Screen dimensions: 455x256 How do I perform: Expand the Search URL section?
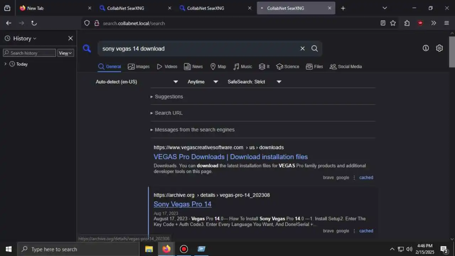(167, 113)
